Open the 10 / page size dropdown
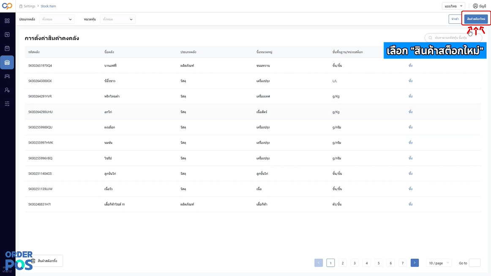Screen dimensions: 491x276 [x=439, y=263]
